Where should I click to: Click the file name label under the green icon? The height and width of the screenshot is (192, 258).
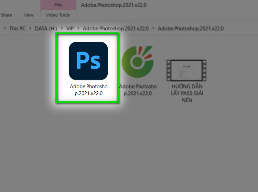138,90
